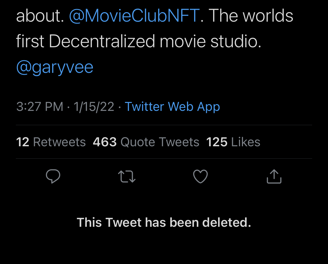Open the share sheet via upload arrow icon
The image size is (328, 264).
coord(274,176)
